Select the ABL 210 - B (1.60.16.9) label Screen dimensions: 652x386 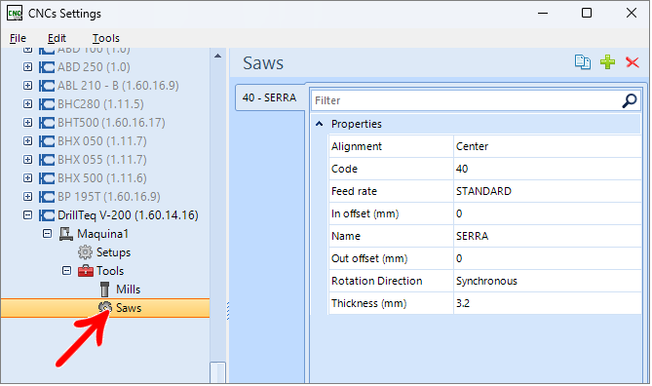[x=118, y=86]
